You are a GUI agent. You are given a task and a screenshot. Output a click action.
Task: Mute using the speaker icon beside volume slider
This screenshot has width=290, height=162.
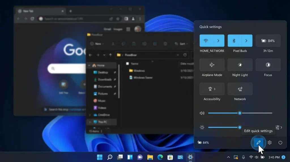coord(202,113)
